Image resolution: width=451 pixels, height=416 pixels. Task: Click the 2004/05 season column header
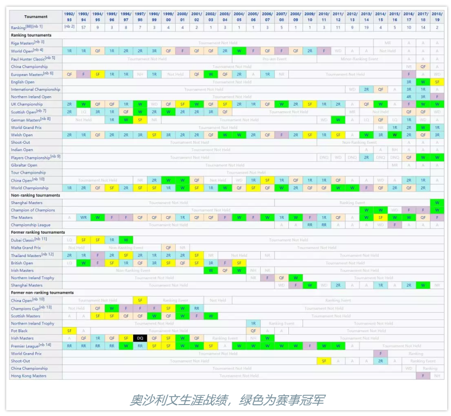tap(239, 17)
